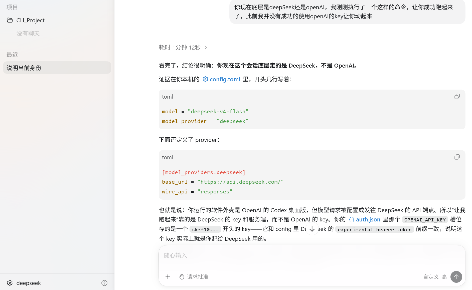Click the 没有聊天 placeholder text
This screenshot has width=472, height=290.
(28, 34)
